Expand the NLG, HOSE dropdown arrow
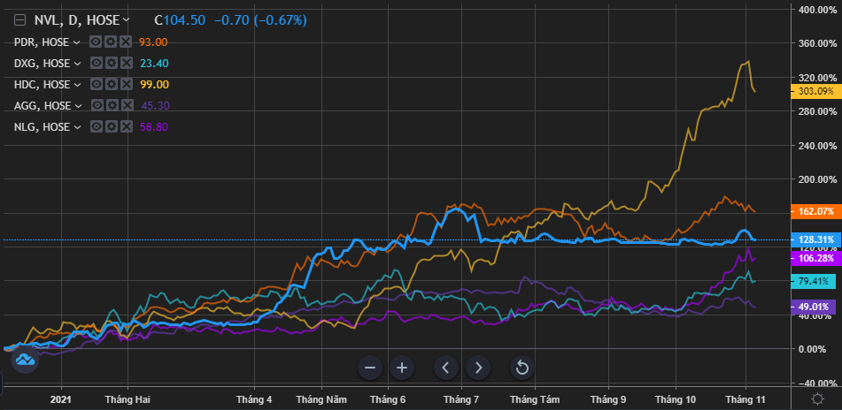This screenshot has width=842, height=410. [77, 127]
